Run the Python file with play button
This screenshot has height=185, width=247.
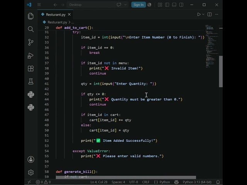coord(199,15)
